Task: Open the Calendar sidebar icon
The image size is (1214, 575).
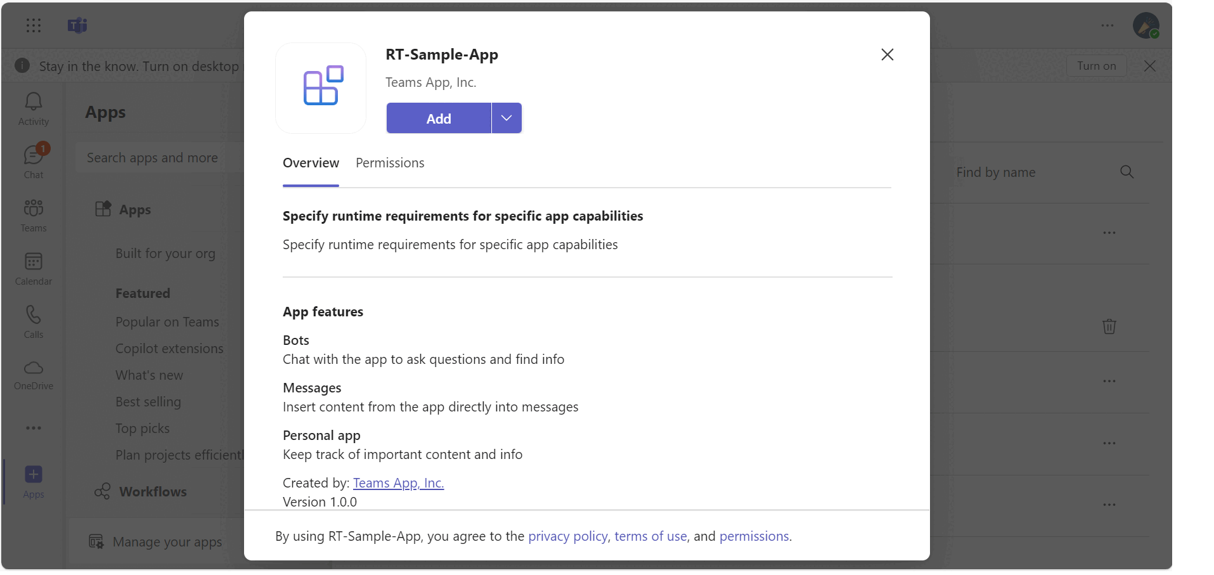Action: (34, 269)
